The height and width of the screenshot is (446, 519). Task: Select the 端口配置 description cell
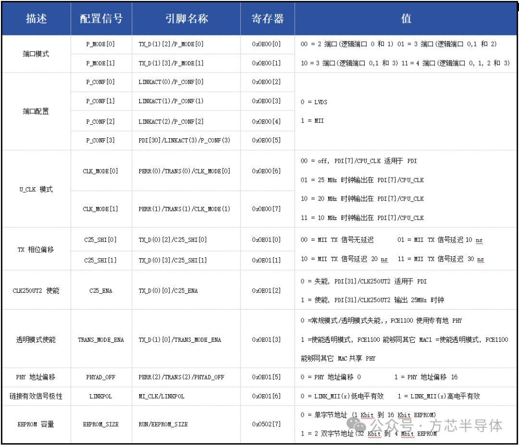pyautogui.click(x=37, y=111)
